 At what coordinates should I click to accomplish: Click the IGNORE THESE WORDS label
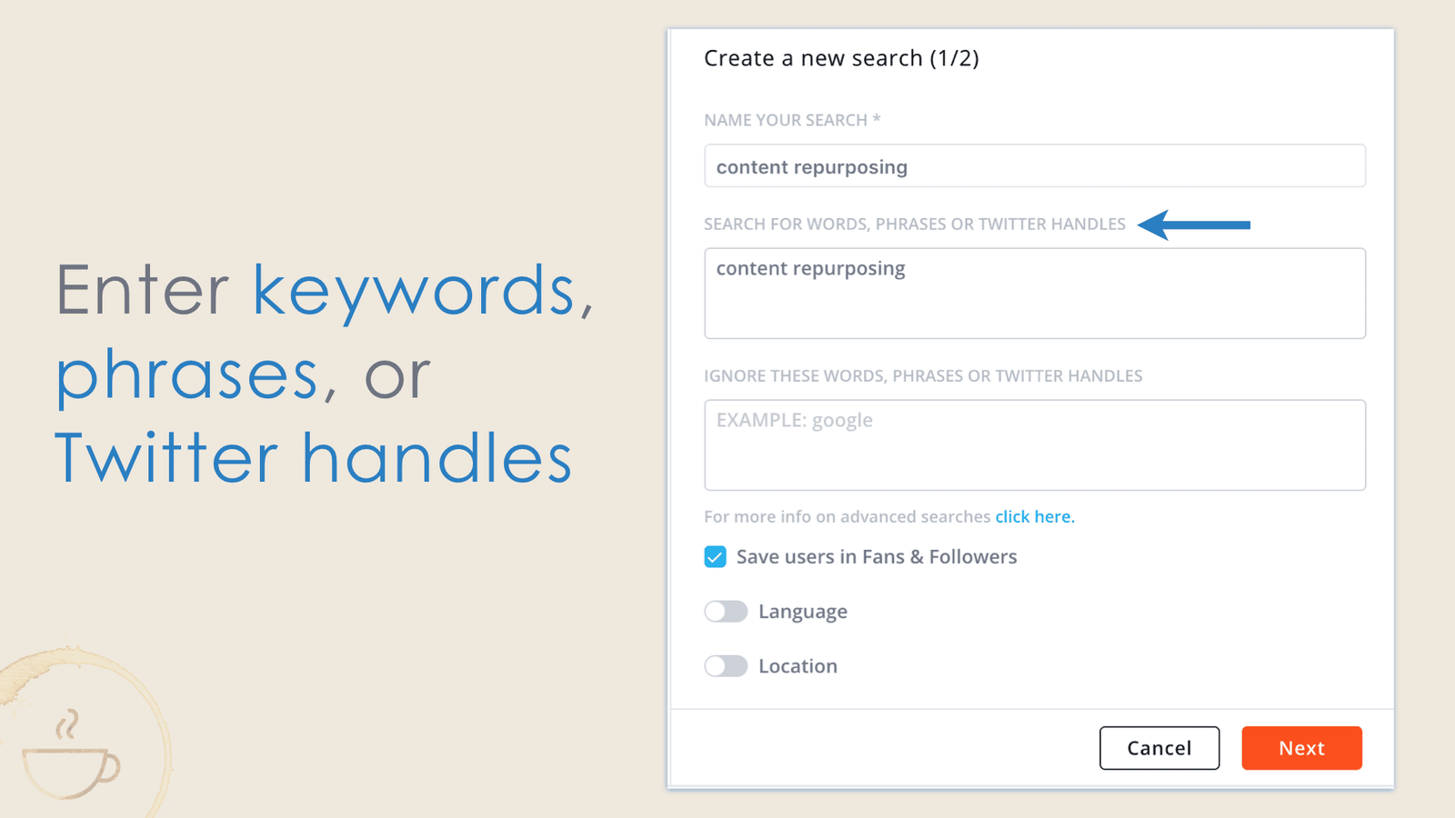tap(922, 375)
